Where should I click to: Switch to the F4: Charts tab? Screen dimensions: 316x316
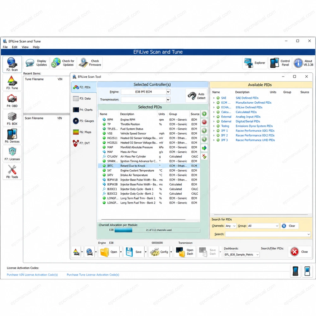pos(84,110)
